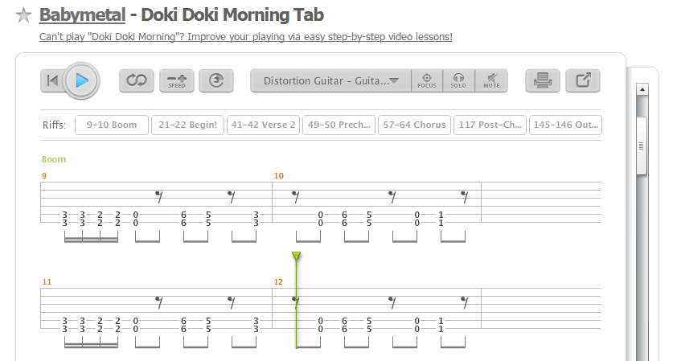
Task: Rewind to beginning of tab
Action: click(x=52, y=80)
